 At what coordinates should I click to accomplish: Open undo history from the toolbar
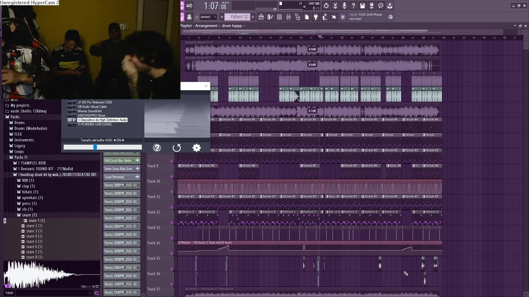tap(326, 6)
